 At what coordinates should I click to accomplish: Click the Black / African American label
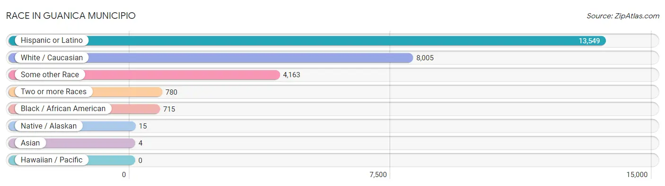pyautogui.click(x=63, y=109)
